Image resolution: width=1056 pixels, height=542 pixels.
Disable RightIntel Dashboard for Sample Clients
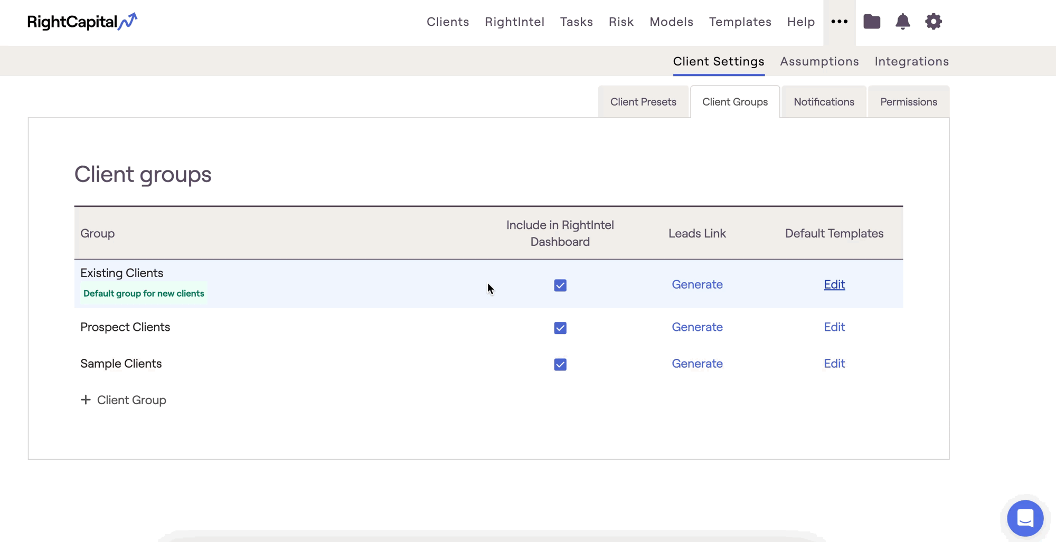click(x=560, y=365)
